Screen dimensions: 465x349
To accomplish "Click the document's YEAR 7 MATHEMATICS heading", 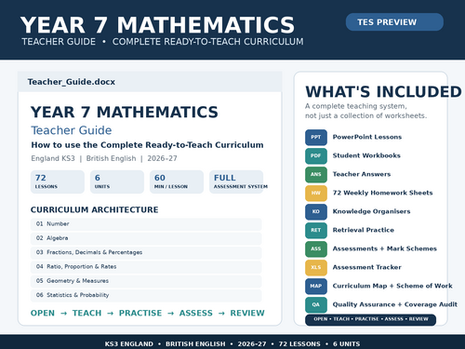I will 125,112.
